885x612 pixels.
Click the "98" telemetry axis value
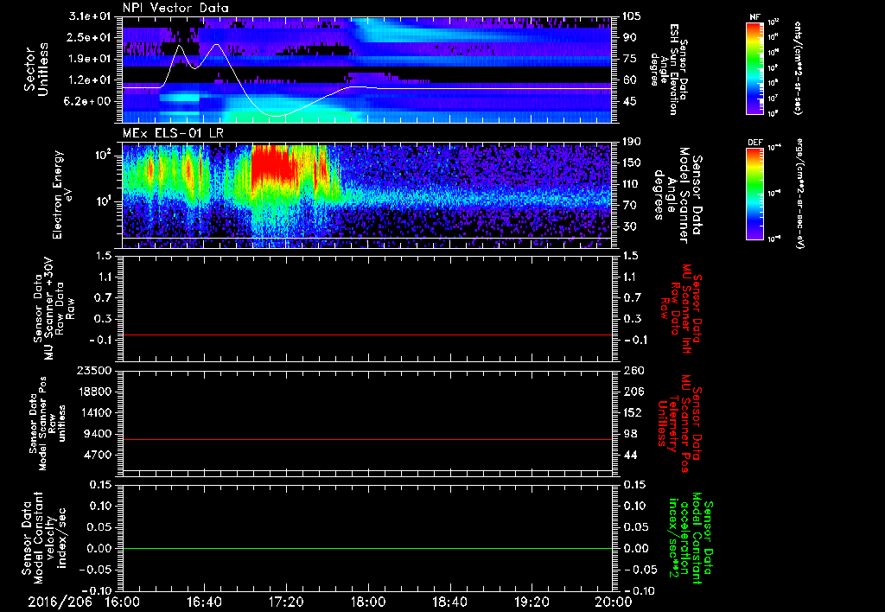630,434
